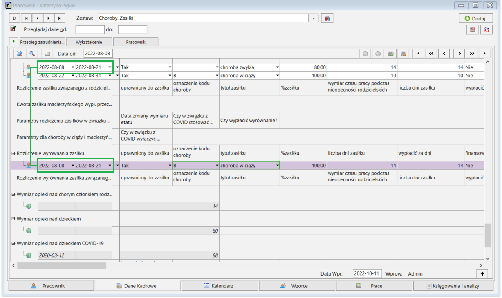Open the Wzorce tab
502x298 pixels.
pos(296,286)
